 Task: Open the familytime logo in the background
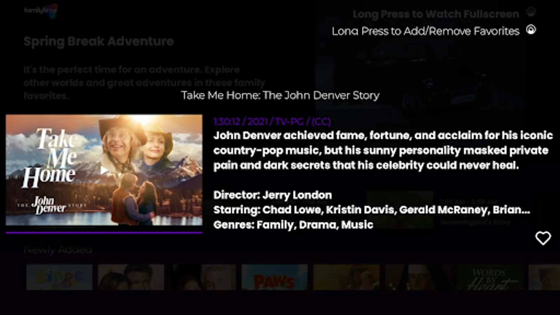41,10
